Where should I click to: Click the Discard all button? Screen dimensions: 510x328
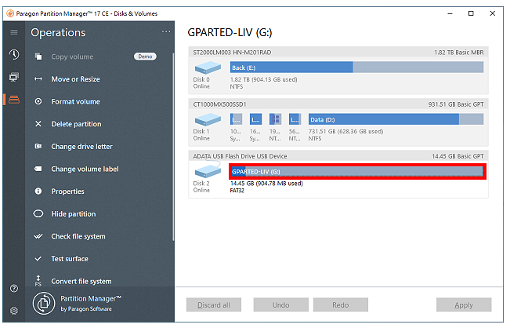pyautogui.click(x=214, y=305)
